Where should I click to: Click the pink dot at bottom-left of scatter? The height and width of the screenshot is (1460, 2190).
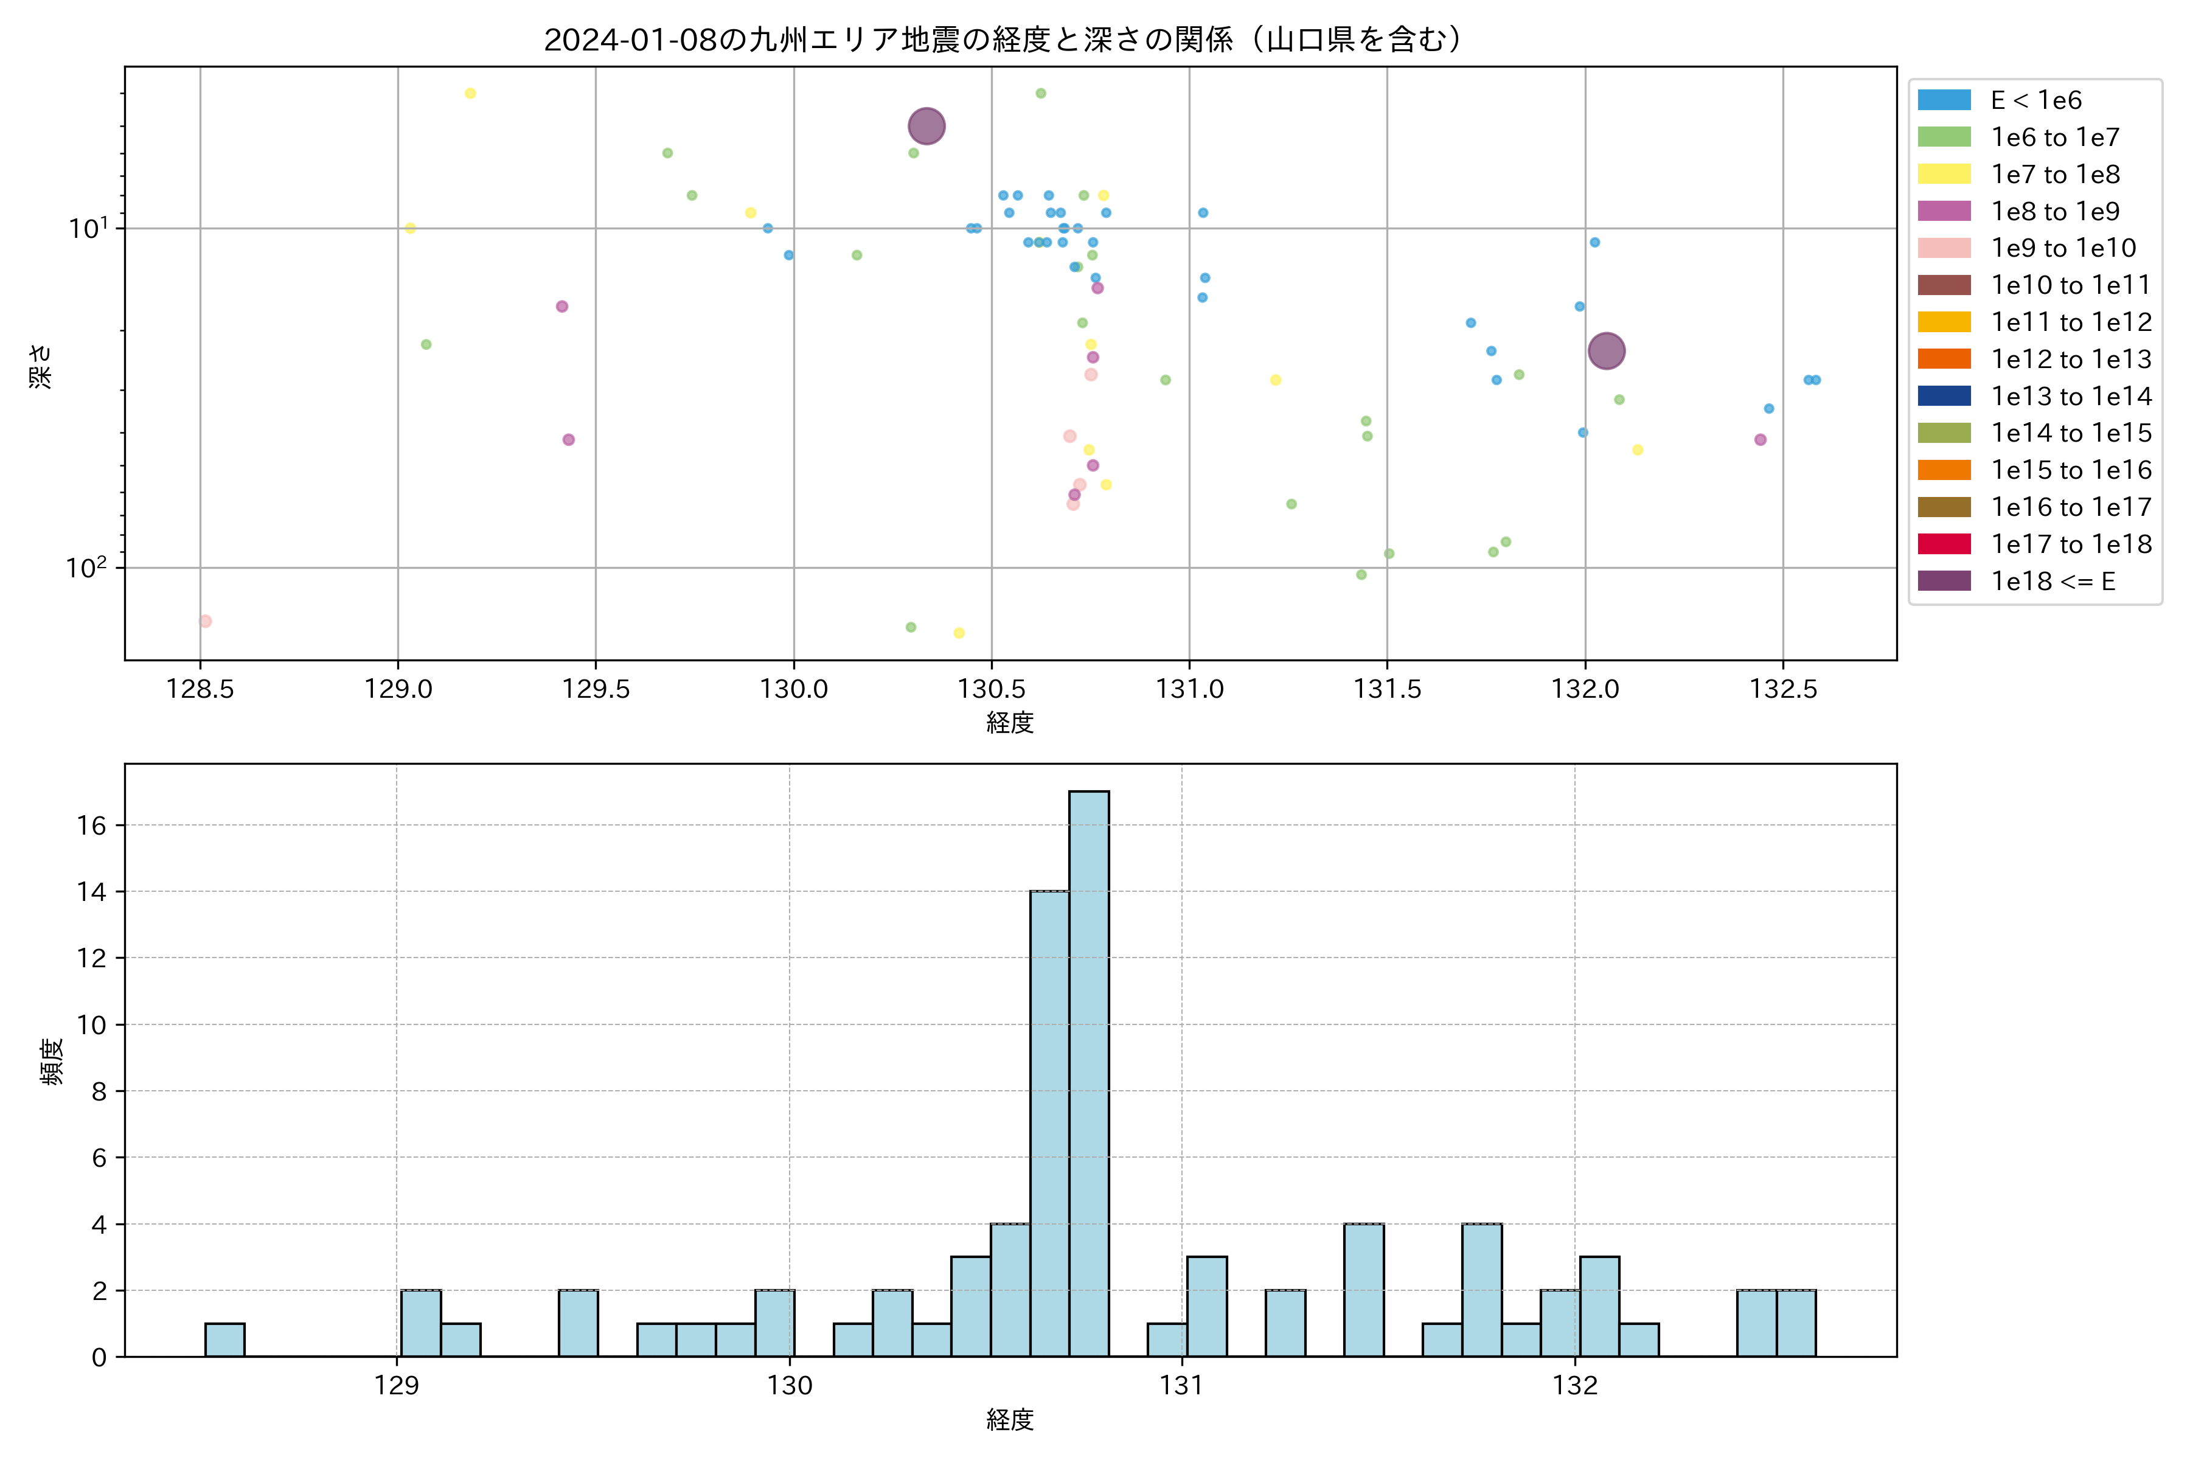tap(206, 621)
